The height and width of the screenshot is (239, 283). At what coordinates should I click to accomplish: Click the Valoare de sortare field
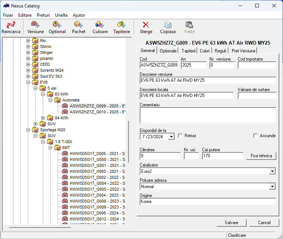(x=257, y=96)
